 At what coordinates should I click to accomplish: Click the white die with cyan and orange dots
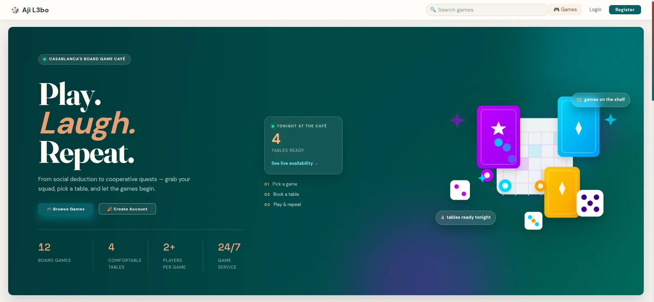(533, 221)
